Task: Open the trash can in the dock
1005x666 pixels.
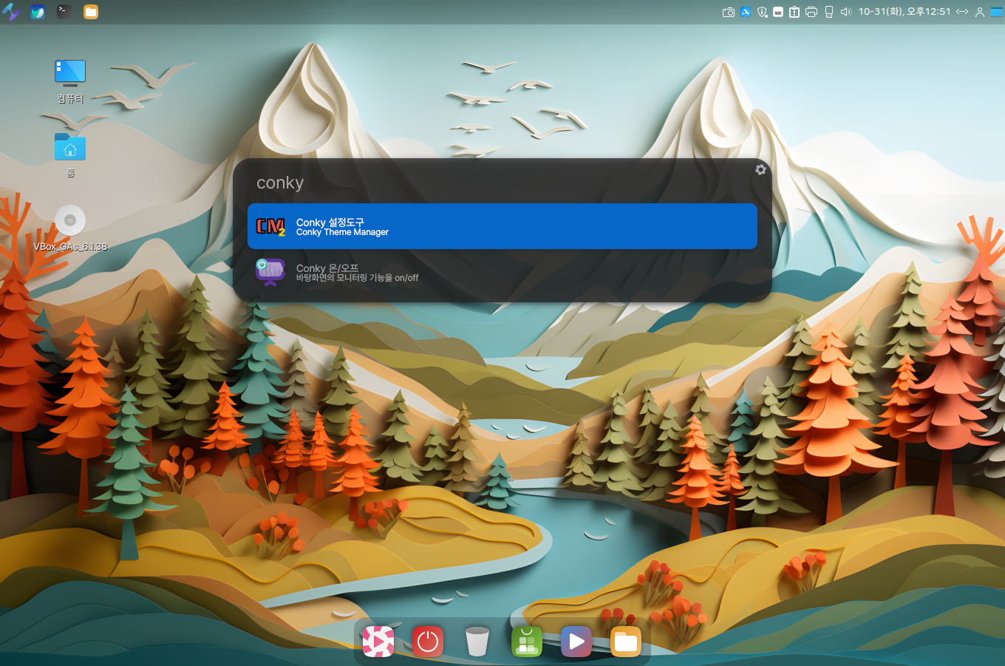Action: pos(477,642)
